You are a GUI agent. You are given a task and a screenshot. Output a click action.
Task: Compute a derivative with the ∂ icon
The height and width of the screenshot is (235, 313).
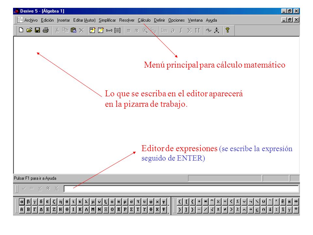click(x=173, y=30)
